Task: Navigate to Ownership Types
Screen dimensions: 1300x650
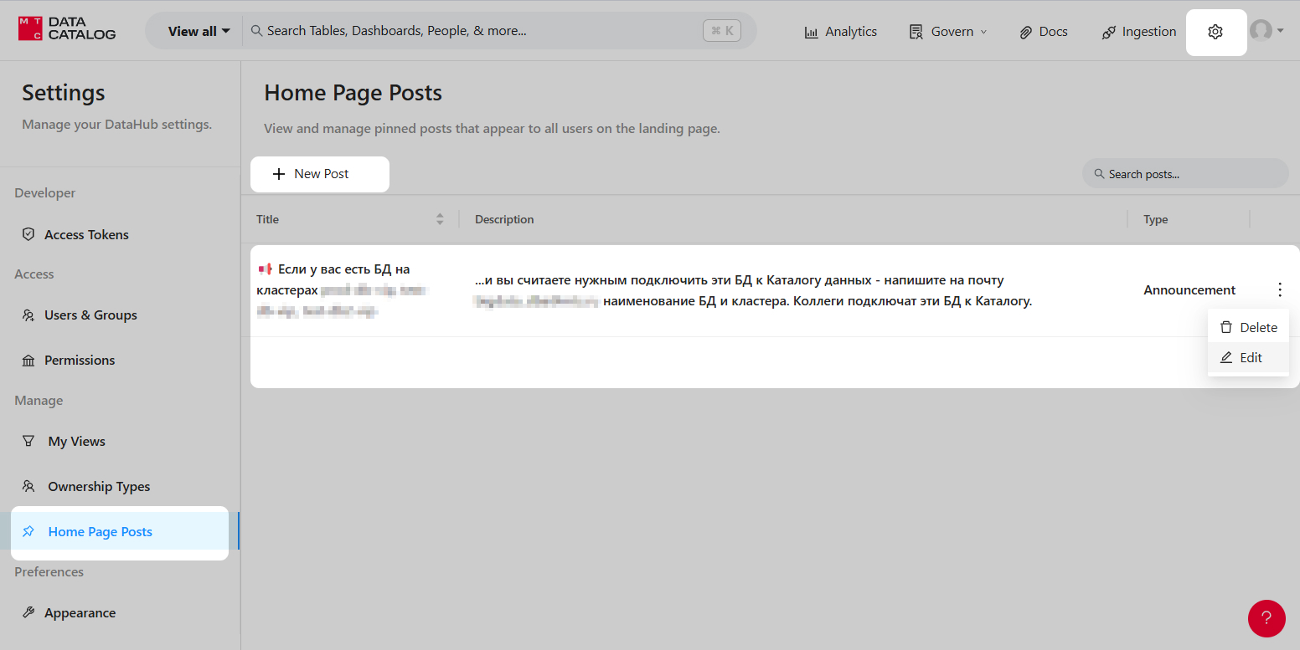Action: tap(99, 487)
